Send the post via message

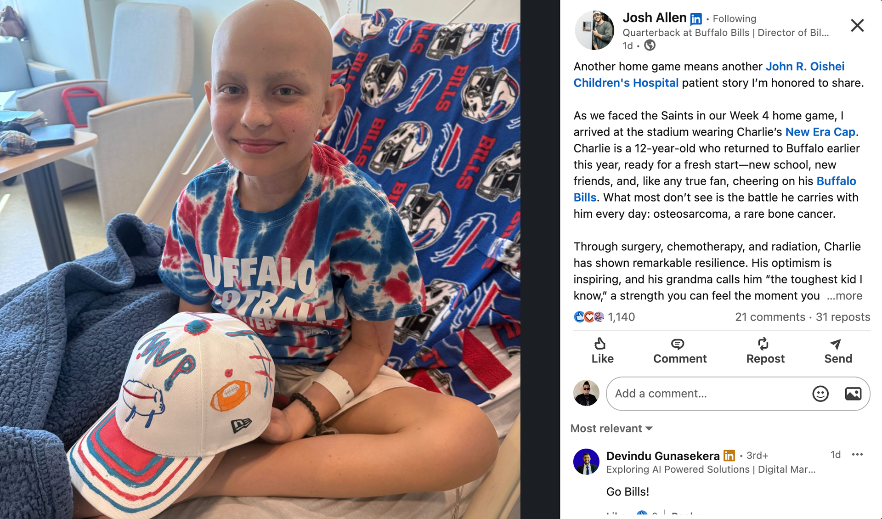838,351
